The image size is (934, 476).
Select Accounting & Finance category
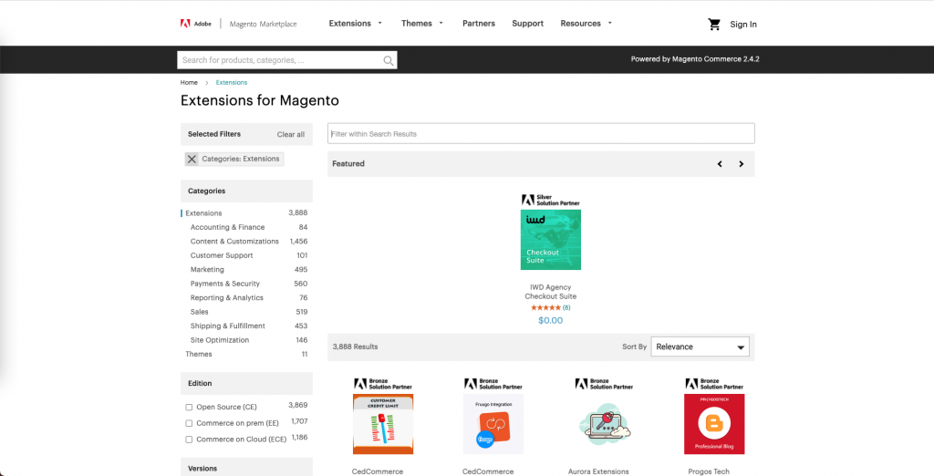[x=227, y=228]
